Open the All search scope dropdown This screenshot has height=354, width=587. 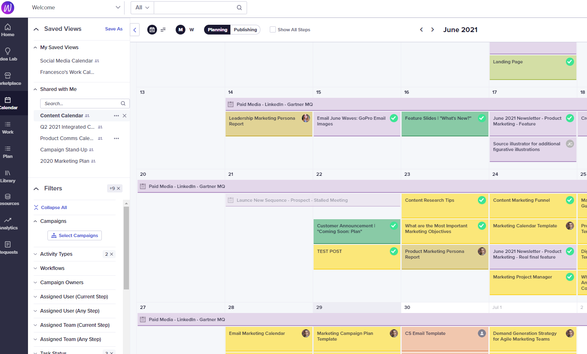(x=142, y=7)
